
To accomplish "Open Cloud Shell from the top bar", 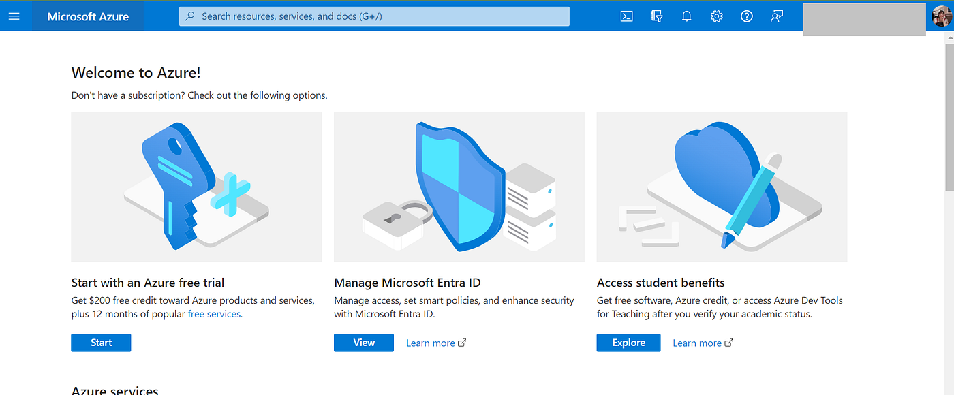I will [x=627, y=16].
